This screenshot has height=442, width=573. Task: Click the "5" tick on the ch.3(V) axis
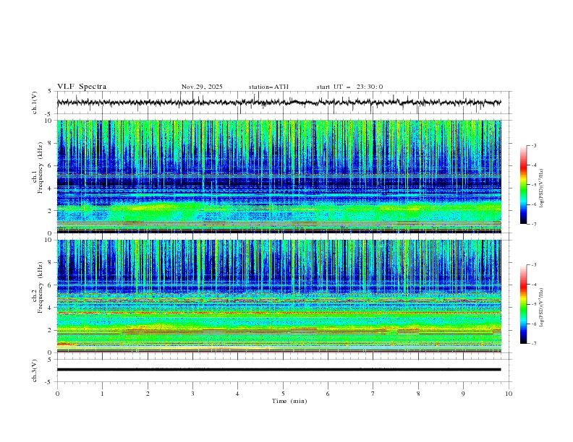pyautogui.click(x=50, y=360)
